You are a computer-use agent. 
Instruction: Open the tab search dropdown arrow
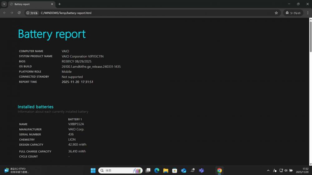[x=4, y=4]
